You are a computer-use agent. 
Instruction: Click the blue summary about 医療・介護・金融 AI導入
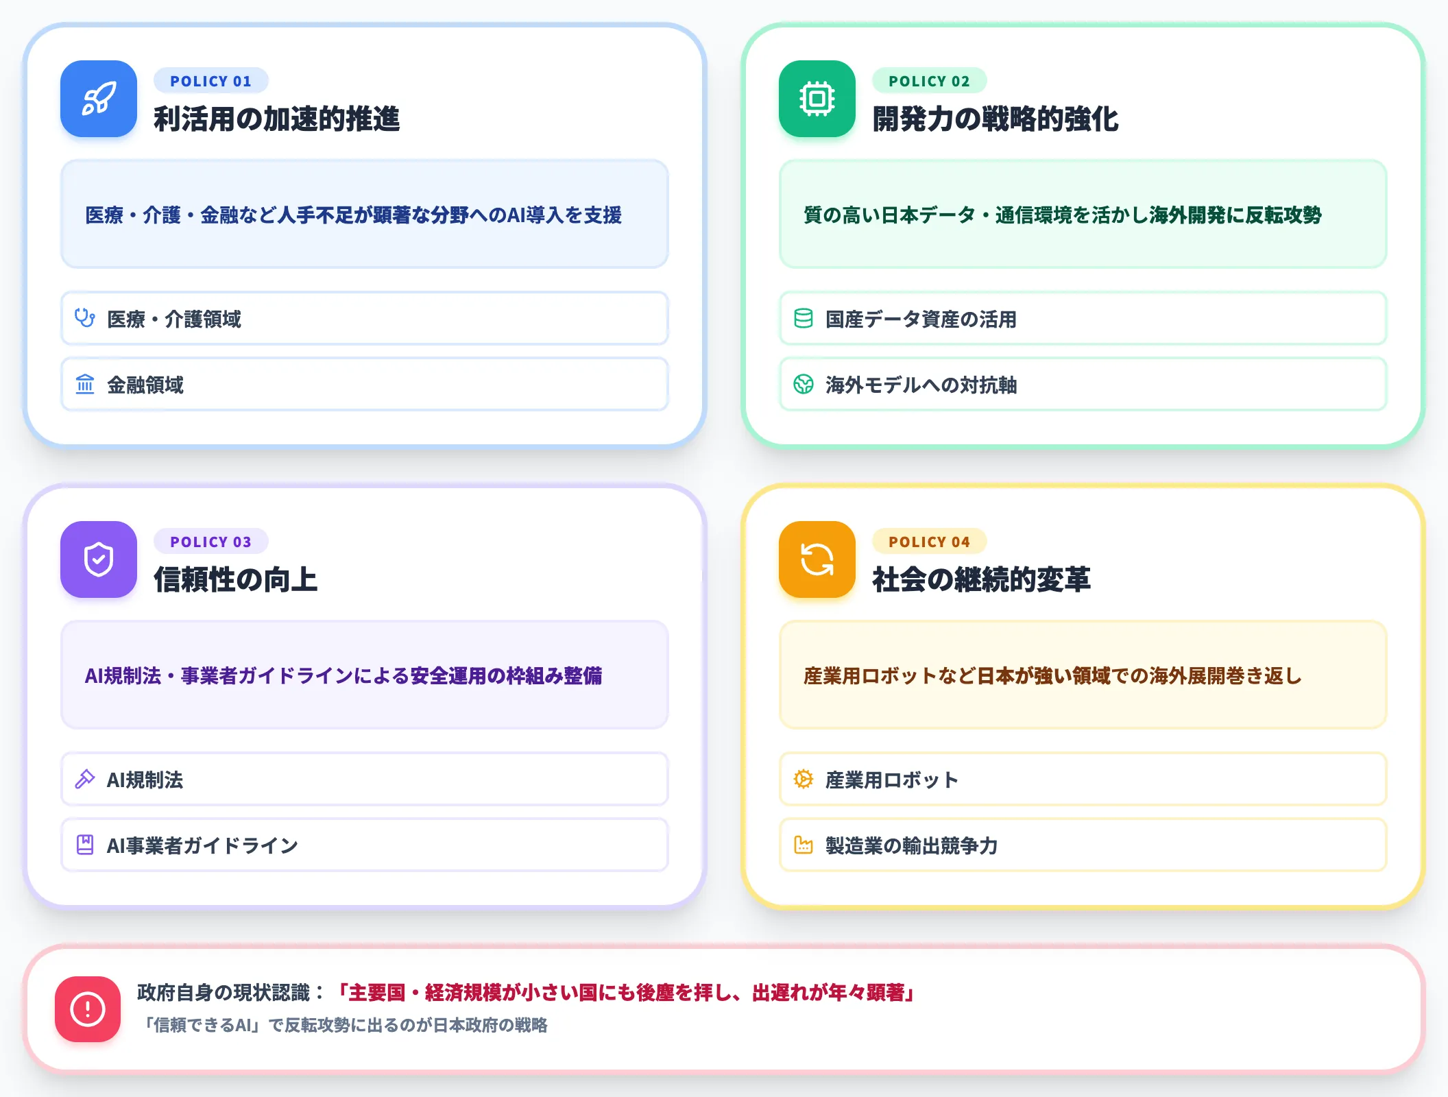pyautogui.click(x=365, y=214)
